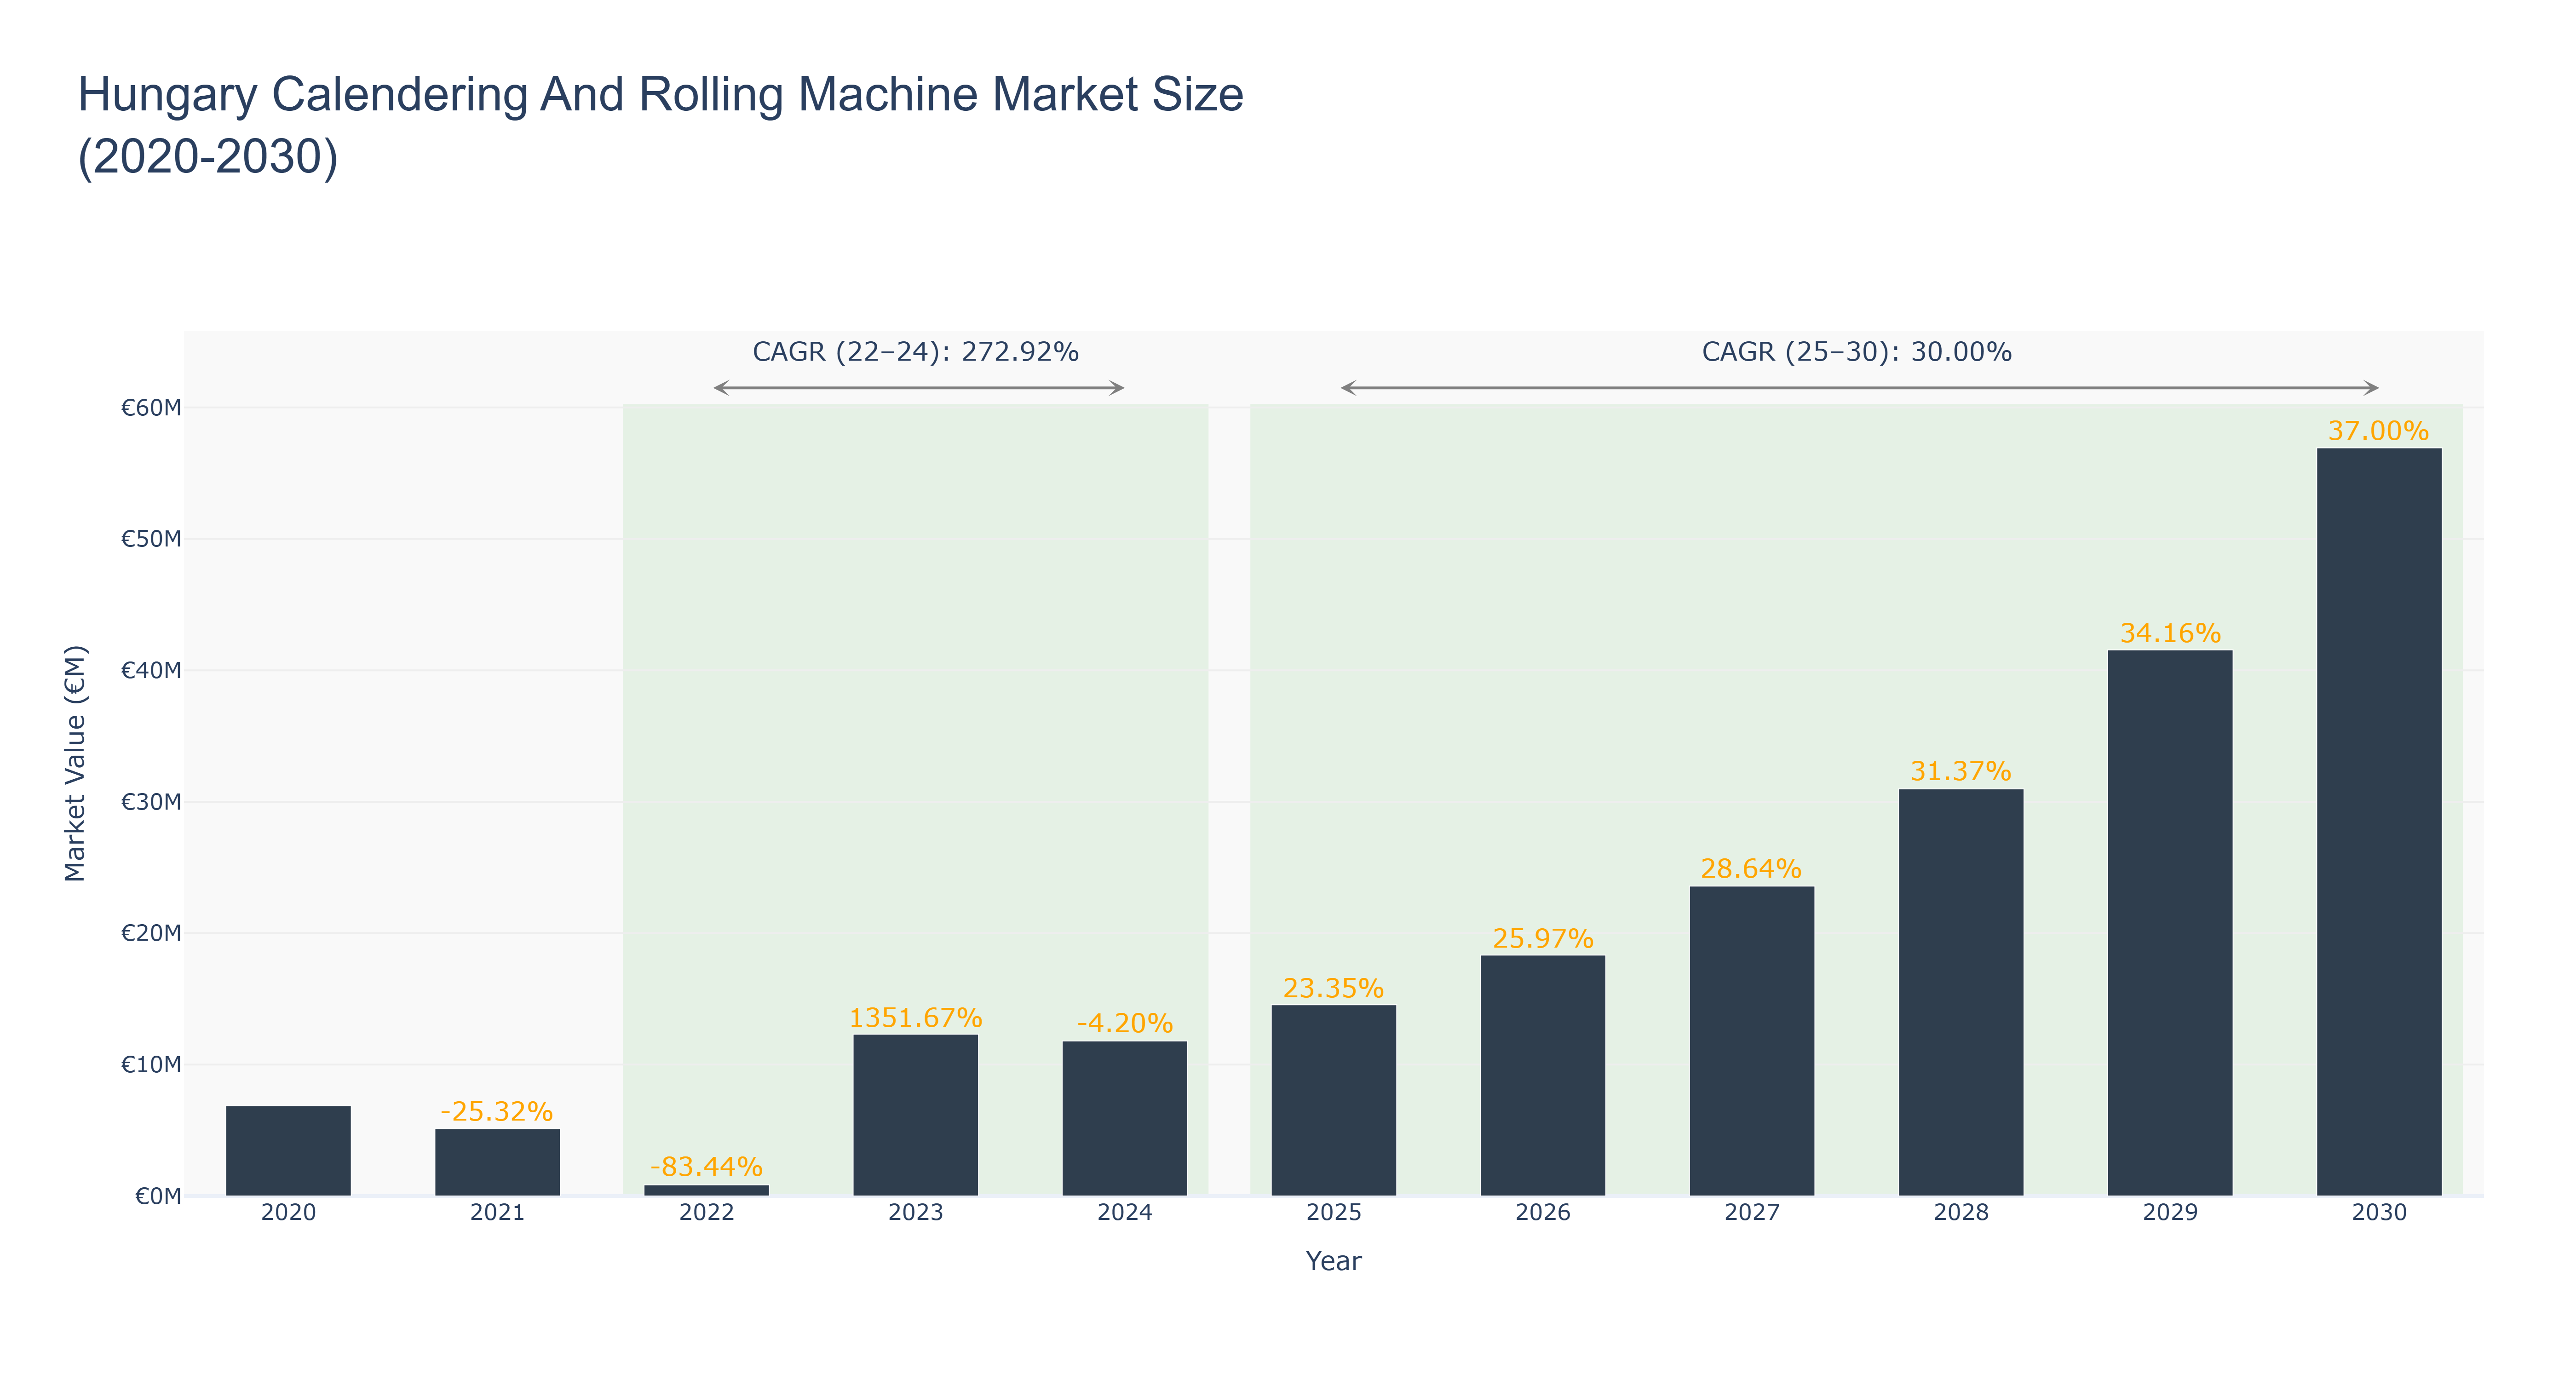Click the 2028 x-axis tick label
The height and width of the screenshot is (1380, 2576).
(1960, 1212)
